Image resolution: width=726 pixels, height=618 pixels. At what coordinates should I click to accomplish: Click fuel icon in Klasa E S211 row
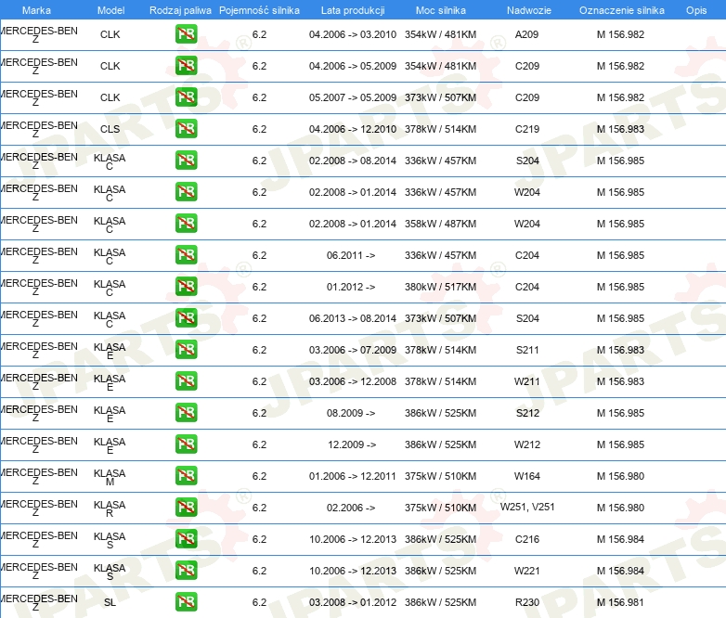(186, 350)
